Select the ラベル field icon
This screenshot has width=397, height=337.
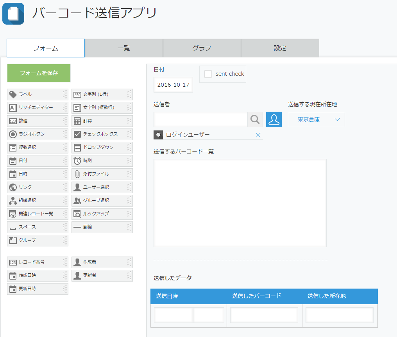[13, 95]
